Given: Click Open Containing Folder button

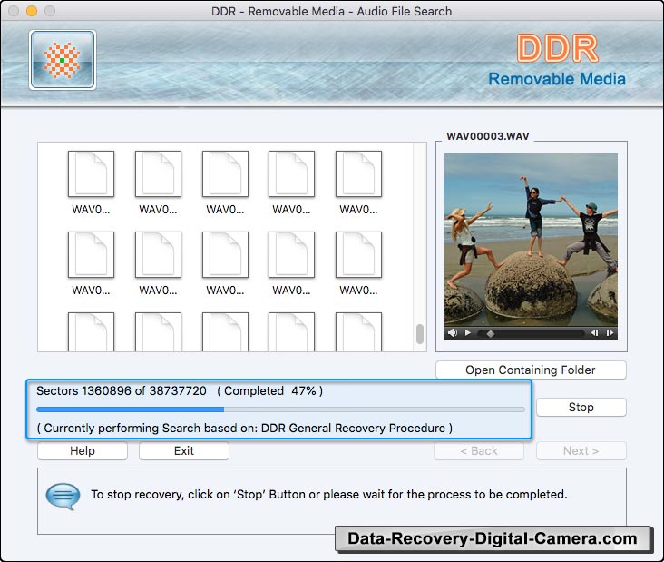Looking at the screenshot, I should pyautogui.click(x=531, y=370).
